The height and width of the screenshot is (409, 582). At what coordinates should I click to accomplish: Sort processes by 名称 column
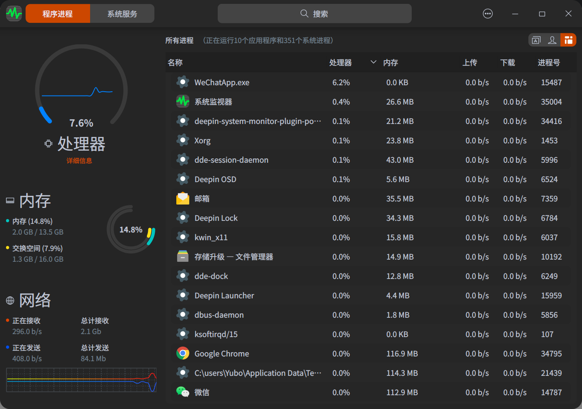[175, 63]
